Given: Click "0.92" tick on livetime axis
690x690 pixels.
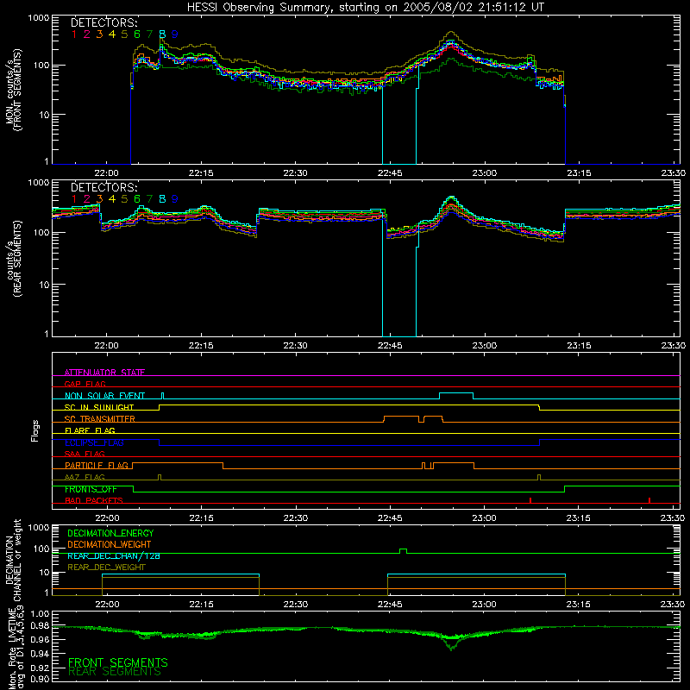Looking at the screenshot, I should 40,668.
